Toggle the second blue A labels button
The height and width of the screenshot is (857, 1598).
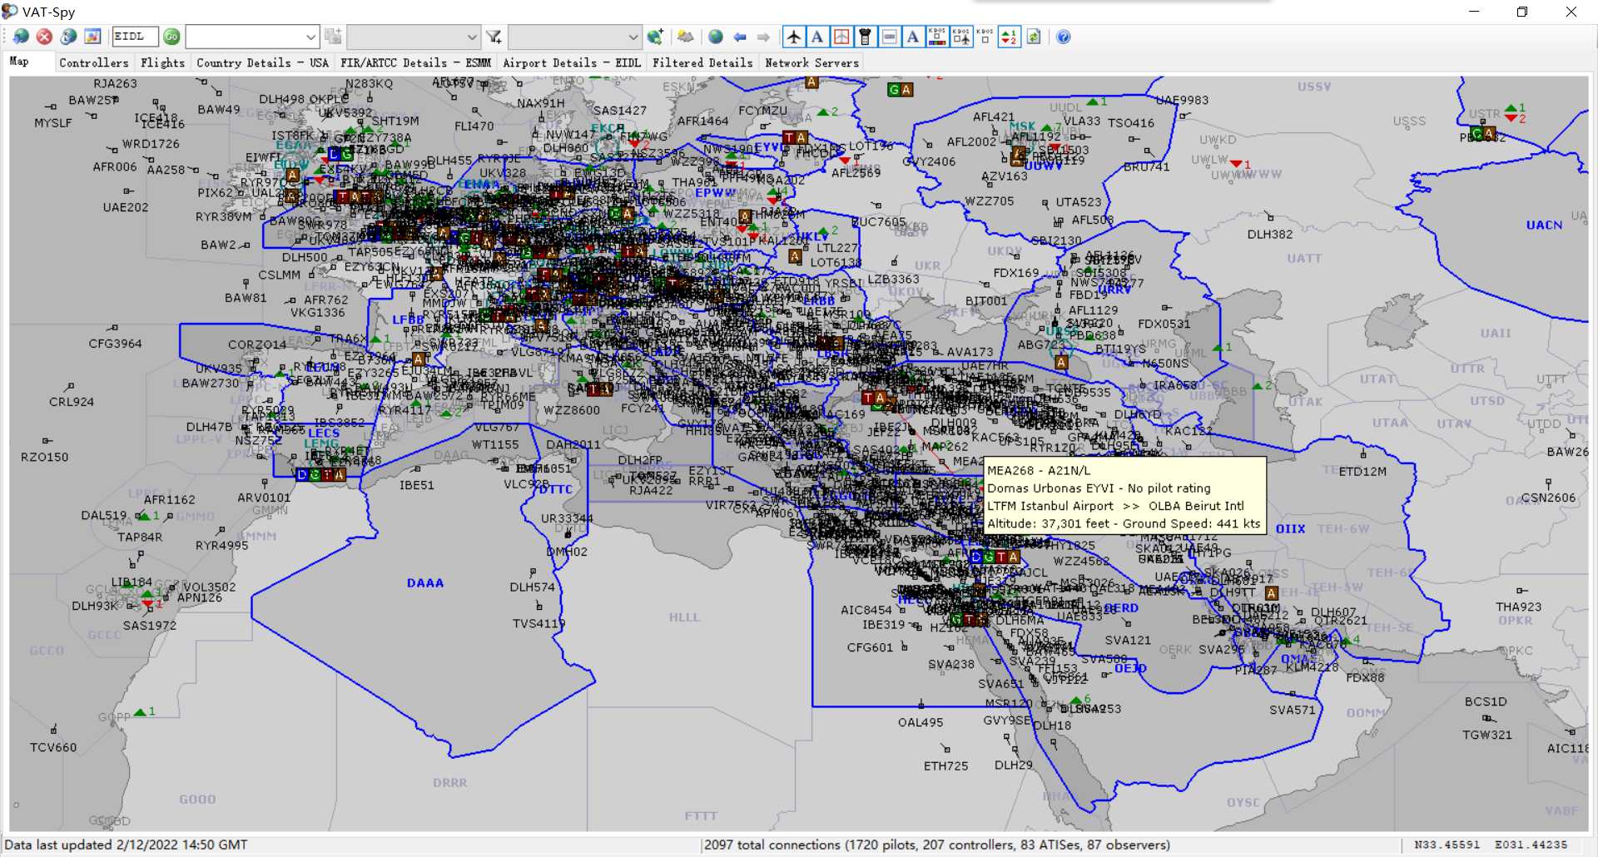tap(913, 37)
